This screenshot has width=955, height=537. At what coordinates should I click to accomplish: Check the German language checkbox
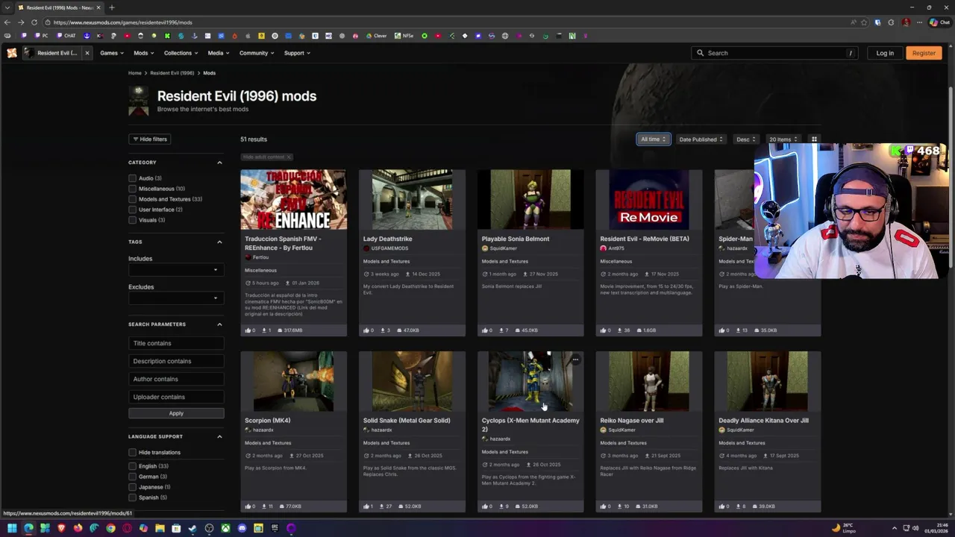tap(132, 477)
